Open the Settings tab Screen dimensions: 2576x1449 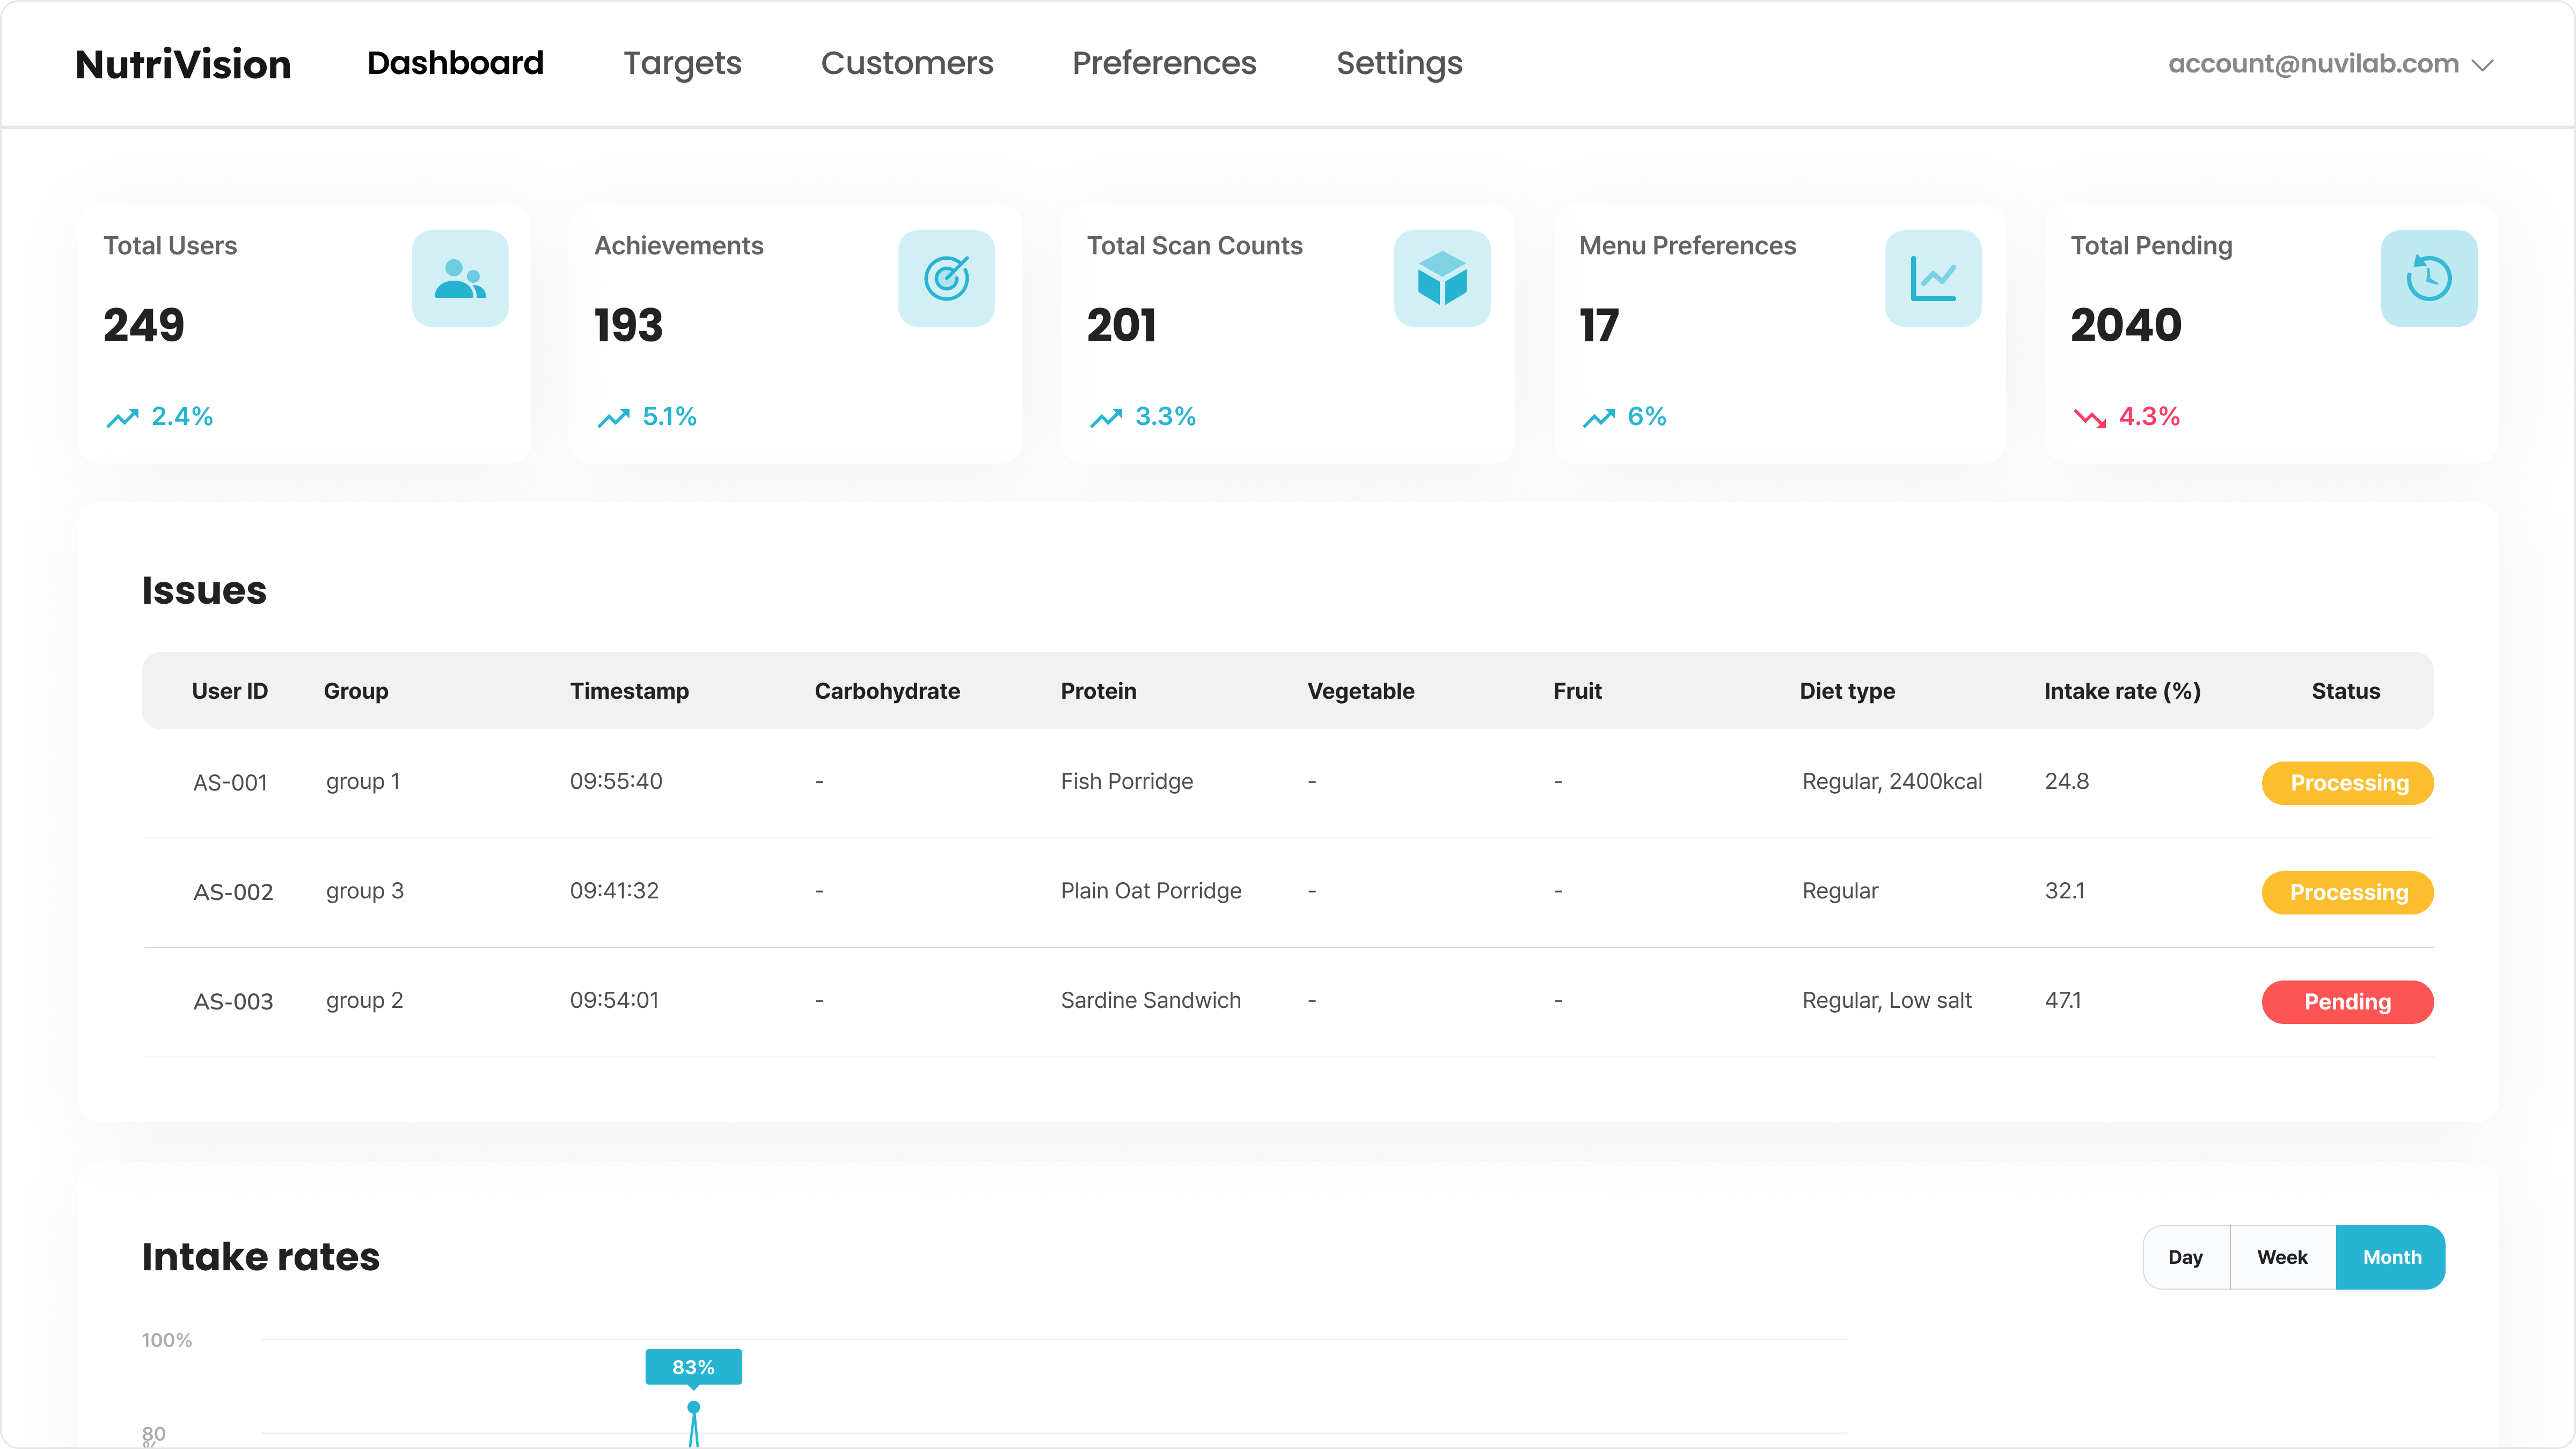(1399, 63)
